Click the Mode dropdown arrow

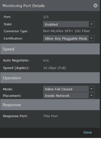[x=91, y=89]
